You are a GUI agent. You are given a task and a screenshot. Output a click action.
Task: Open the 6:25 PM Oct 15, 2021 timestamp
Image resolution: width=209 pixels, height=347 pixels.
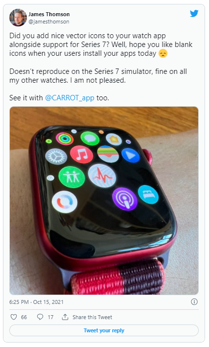pyautogui.click(x=36, y=302)
